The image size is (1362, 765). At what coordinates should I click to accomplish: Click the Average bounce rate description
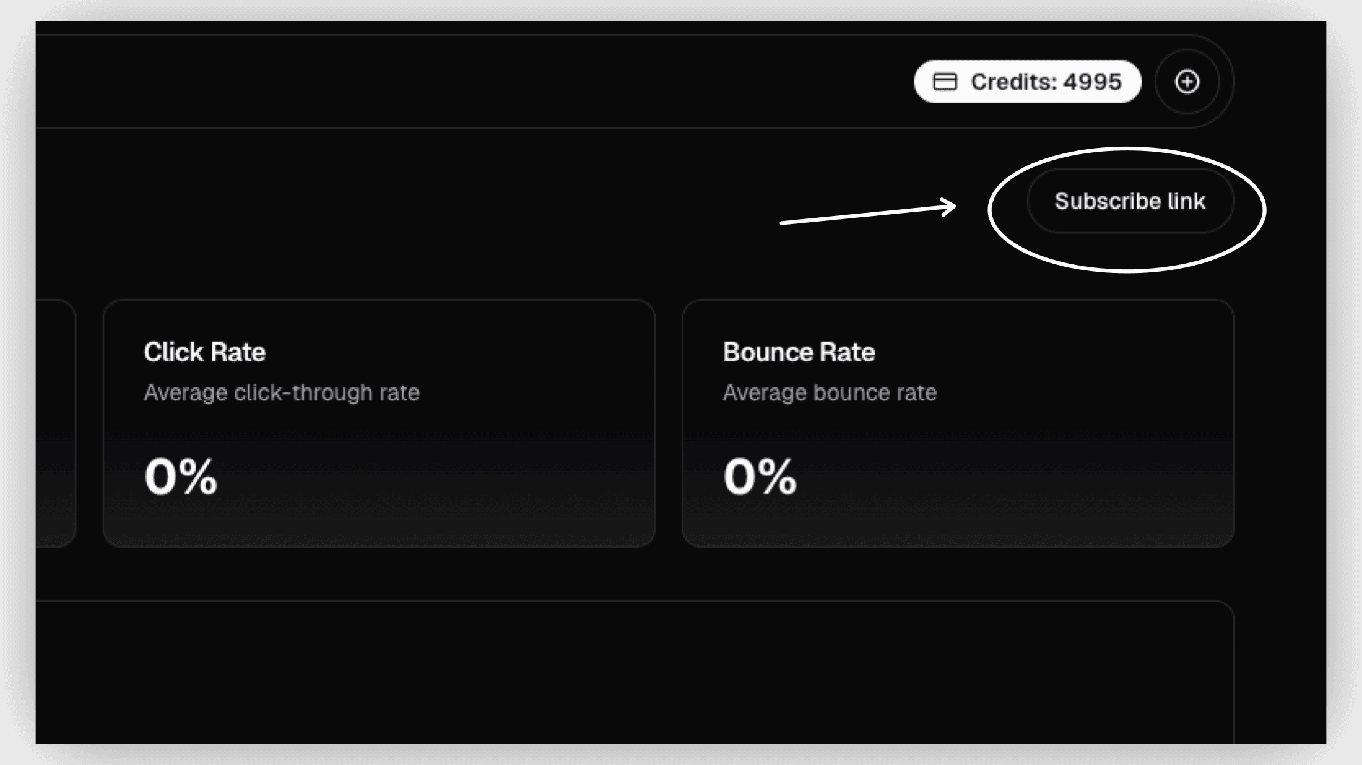[830, 392]
